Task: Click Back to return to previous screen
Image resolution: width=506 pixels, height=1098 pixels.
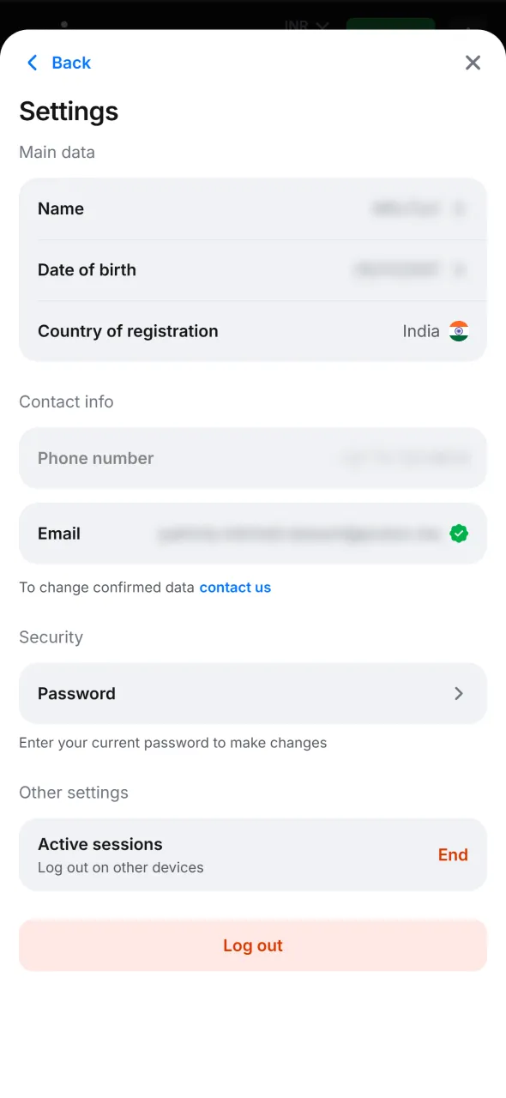Action: coord(58,62)
